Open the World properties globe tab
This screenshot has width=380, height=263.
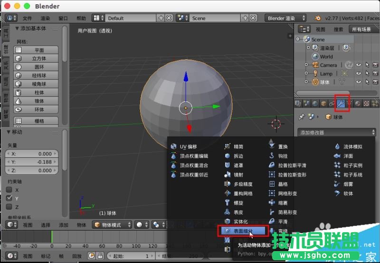(x=315, y=104)
